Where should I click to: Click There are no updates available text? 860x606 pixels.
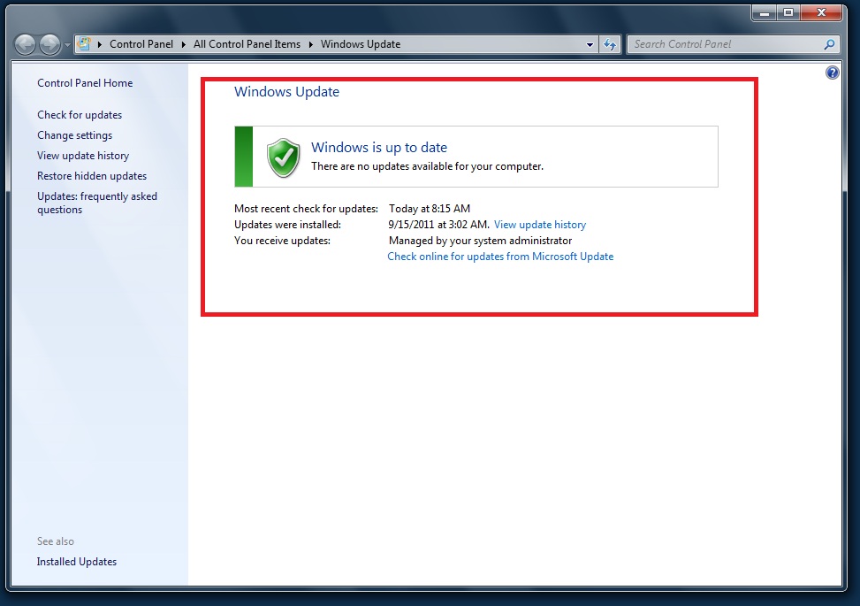[x=427, y=166]
